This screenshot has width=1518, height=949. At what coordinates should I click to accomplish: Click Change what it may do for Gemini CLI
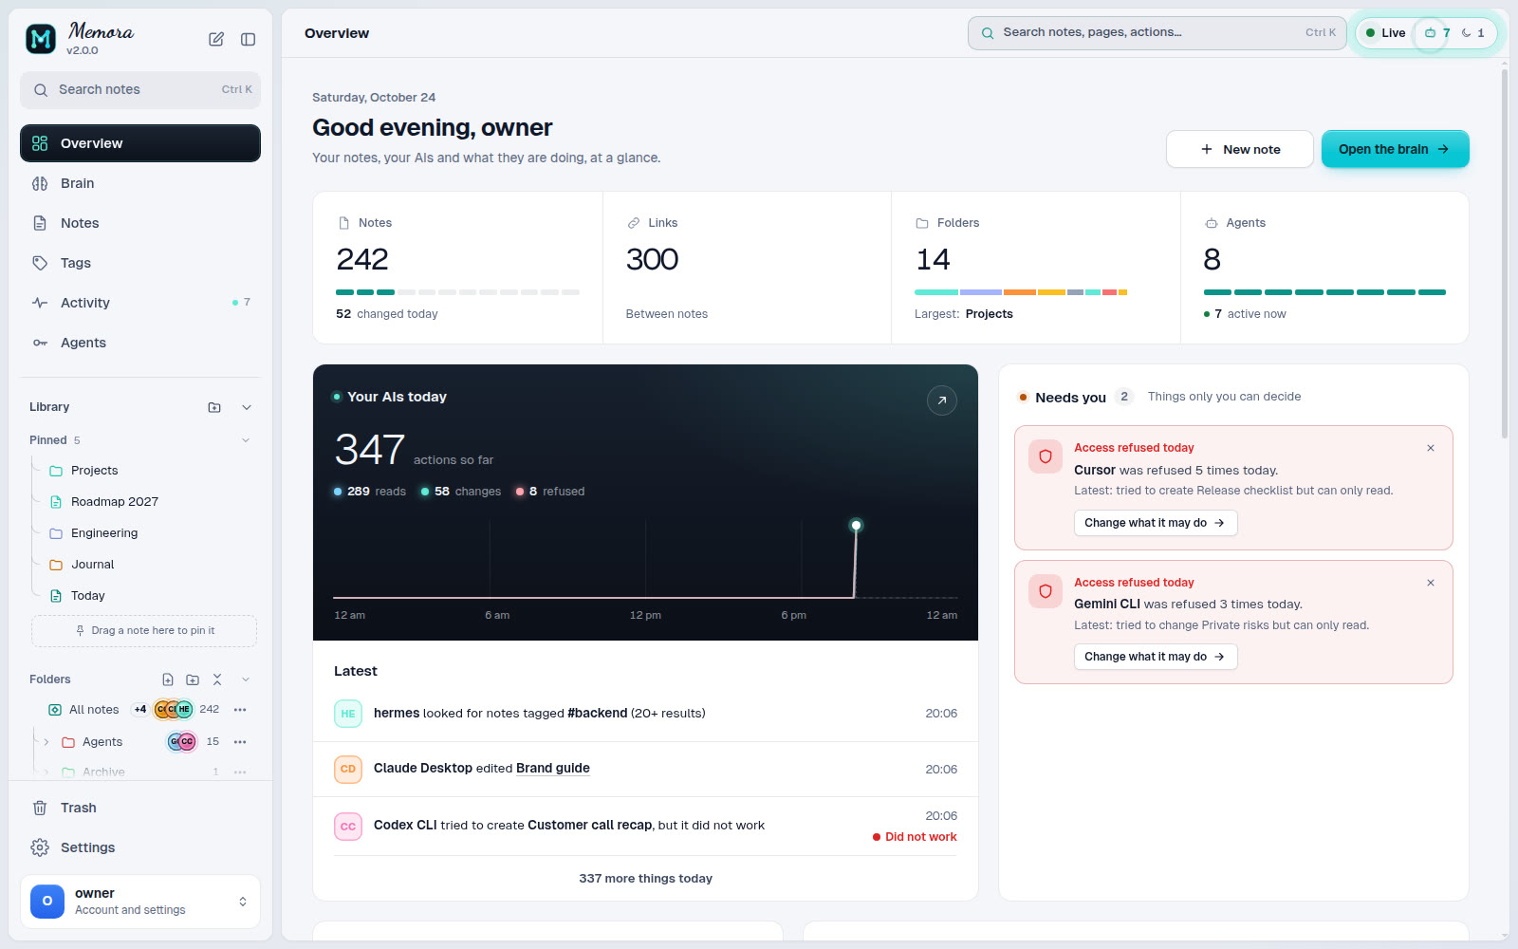[x=1156, y=657]
